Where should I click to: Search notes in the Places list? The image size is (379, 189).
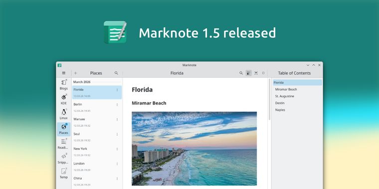pos(116,73)
